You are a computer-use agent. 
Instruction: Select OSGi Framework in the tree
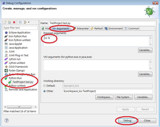(x=18, y=67)
